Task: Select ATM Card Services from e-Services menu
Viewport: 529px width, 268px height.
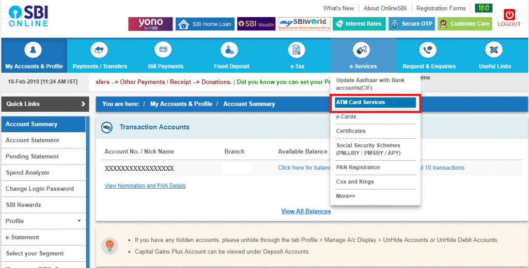Action: (375, 103)
